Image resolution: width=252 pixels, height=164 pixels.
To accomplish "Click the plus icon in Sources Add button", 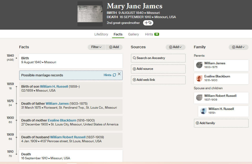I will pos(171,47).
